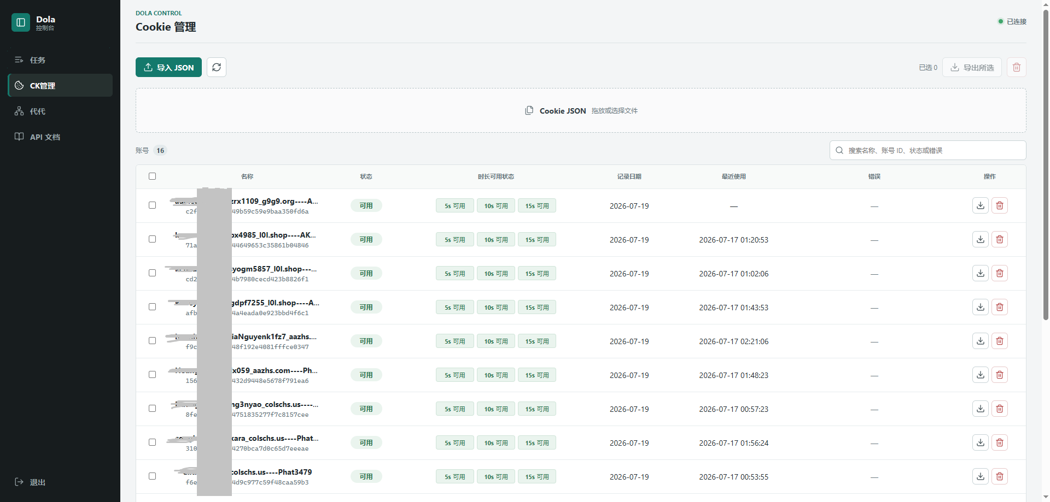Image resolution: width=1050 pixels, height=502 pixels.
Task: Delete the gdpf7255_l0l.shop account row
Action: coord(1000,307)
